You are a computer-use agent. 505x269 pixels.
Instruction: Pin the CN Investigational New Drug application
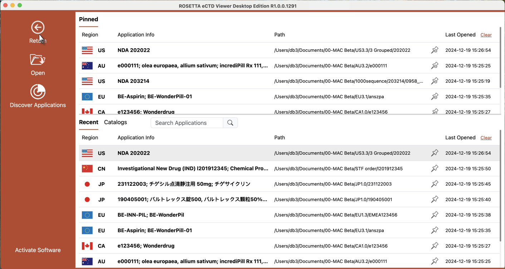click(x=435, y=169)
